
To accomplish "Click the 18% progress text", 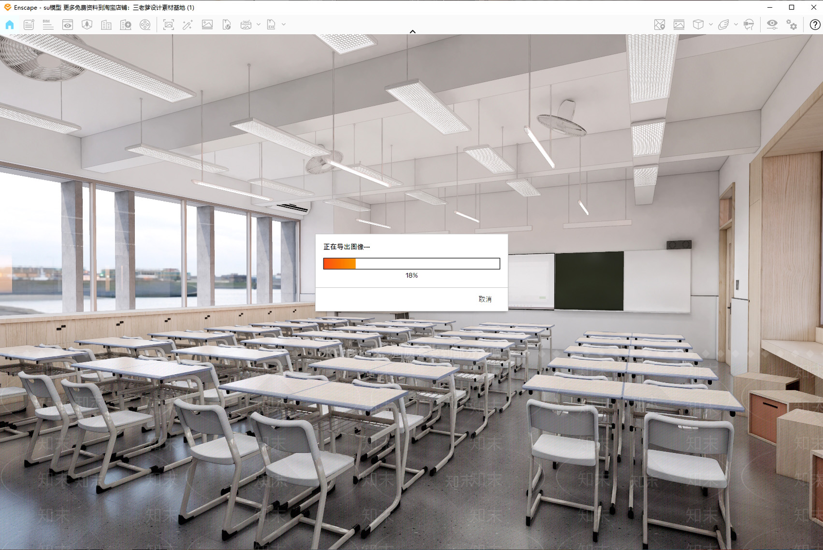I will 411,276.
